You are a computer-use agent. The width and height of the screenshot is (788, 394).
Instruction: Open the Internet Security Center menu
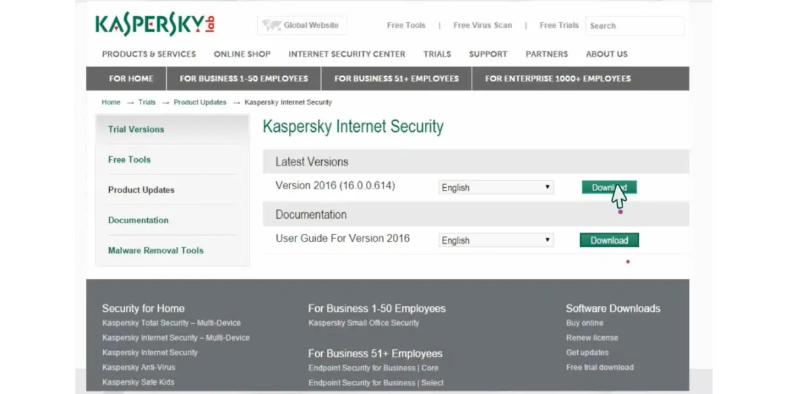pos(347,54)
